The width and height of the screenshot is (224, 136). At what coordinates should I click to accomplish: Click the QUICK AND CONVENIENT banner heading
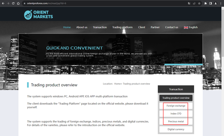[74, 48]
